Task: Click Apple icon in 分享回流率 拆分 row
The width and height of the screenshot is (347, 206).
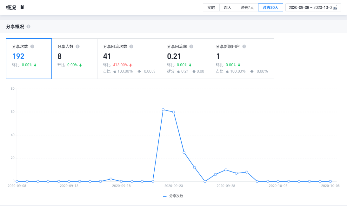Action: tap(178, 71)
